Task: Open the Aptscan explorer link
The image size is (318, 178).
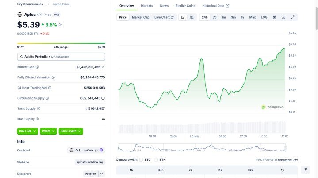Action: [91, 174]
